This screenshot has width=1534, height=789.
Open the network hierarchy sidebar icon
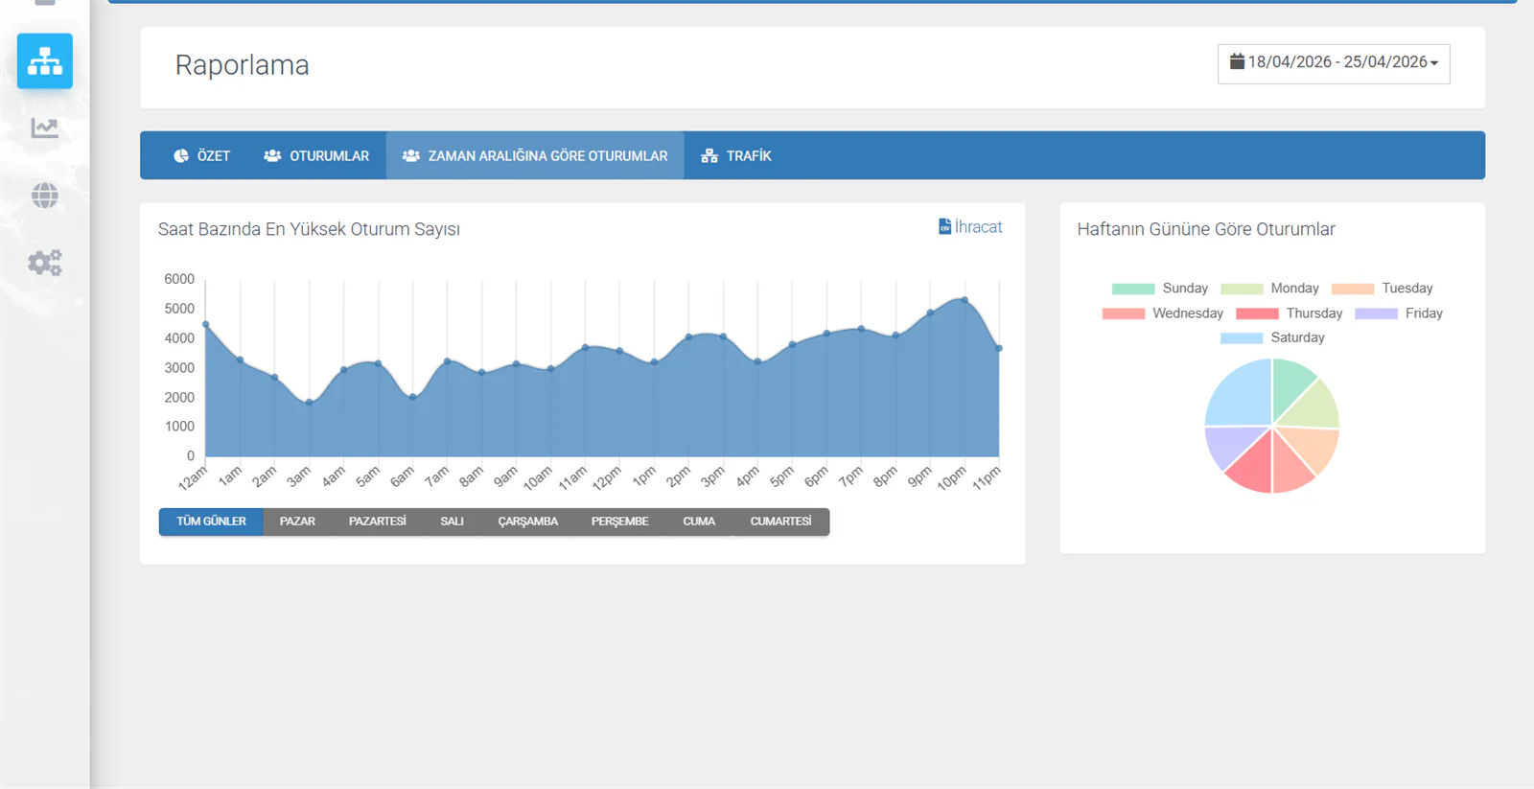[44, 61]
